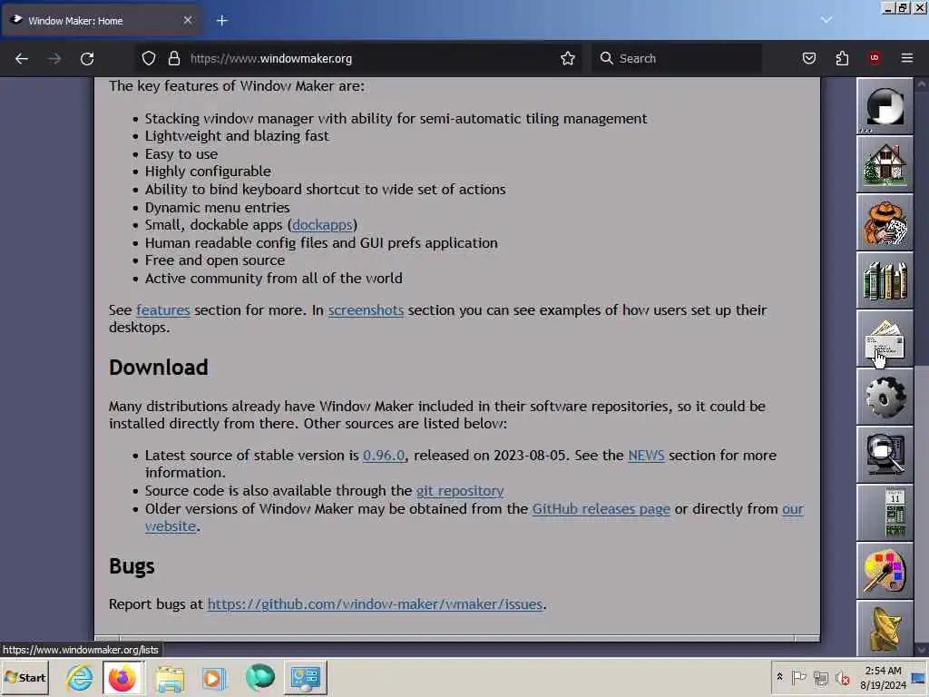929x697 pixels.
Task: Click the 'Bugs' heading
Action: tap(132, 566)
